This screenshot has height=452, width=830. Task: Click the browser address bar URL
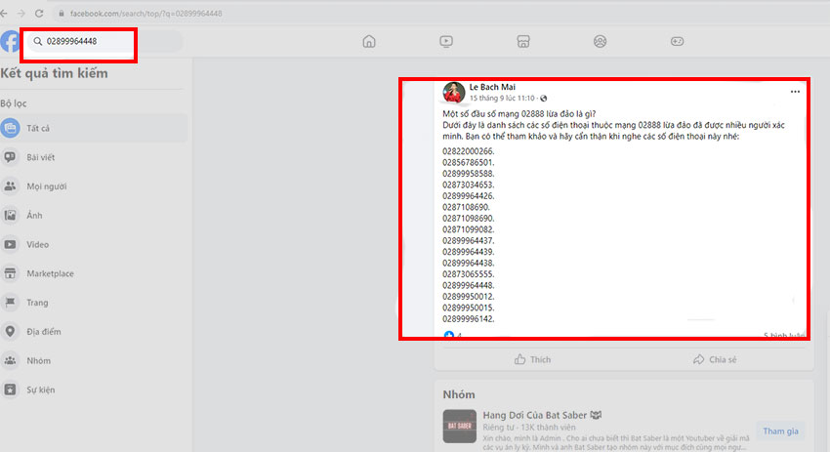point(146,14)
